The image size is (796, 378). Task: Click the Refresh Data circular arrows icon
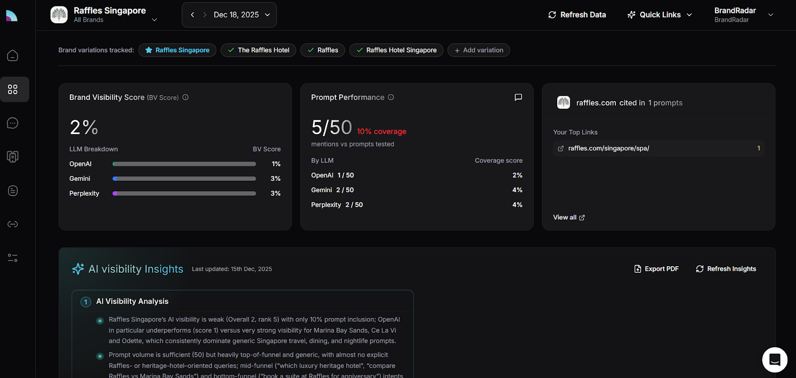[x=552, y=15]
